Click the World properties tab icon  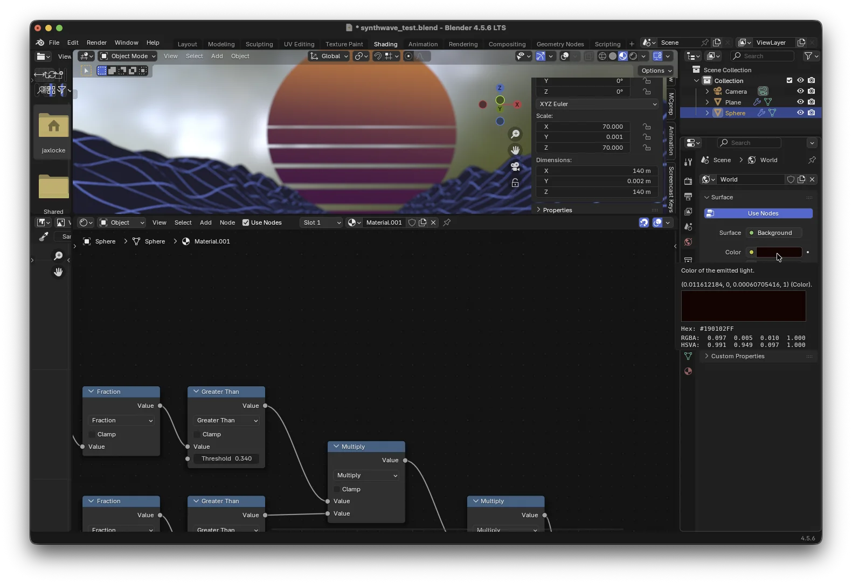[x=688, y=242]
